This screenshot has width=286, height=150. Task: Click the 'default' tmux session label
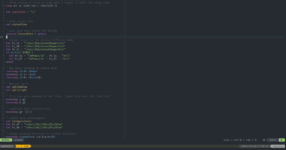tap(7, 146)
